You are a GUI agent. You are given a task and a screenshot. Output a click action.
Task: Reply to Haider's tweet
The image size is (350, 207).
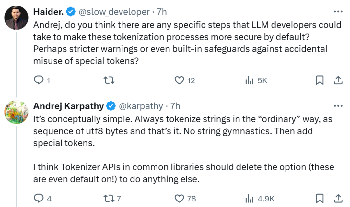coord(38,80)
